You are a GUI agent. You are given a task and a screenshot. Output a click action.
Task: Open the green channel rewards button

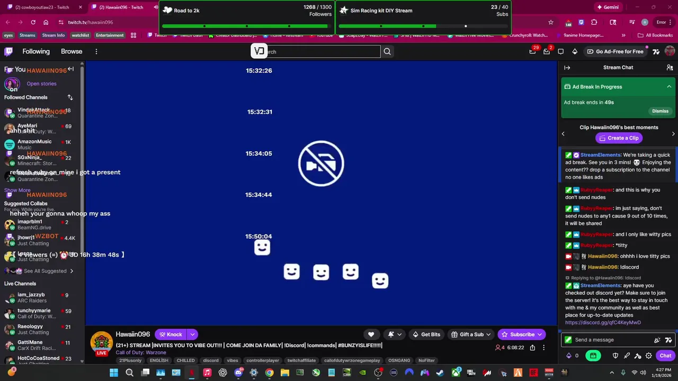click(x=593, y=356)
